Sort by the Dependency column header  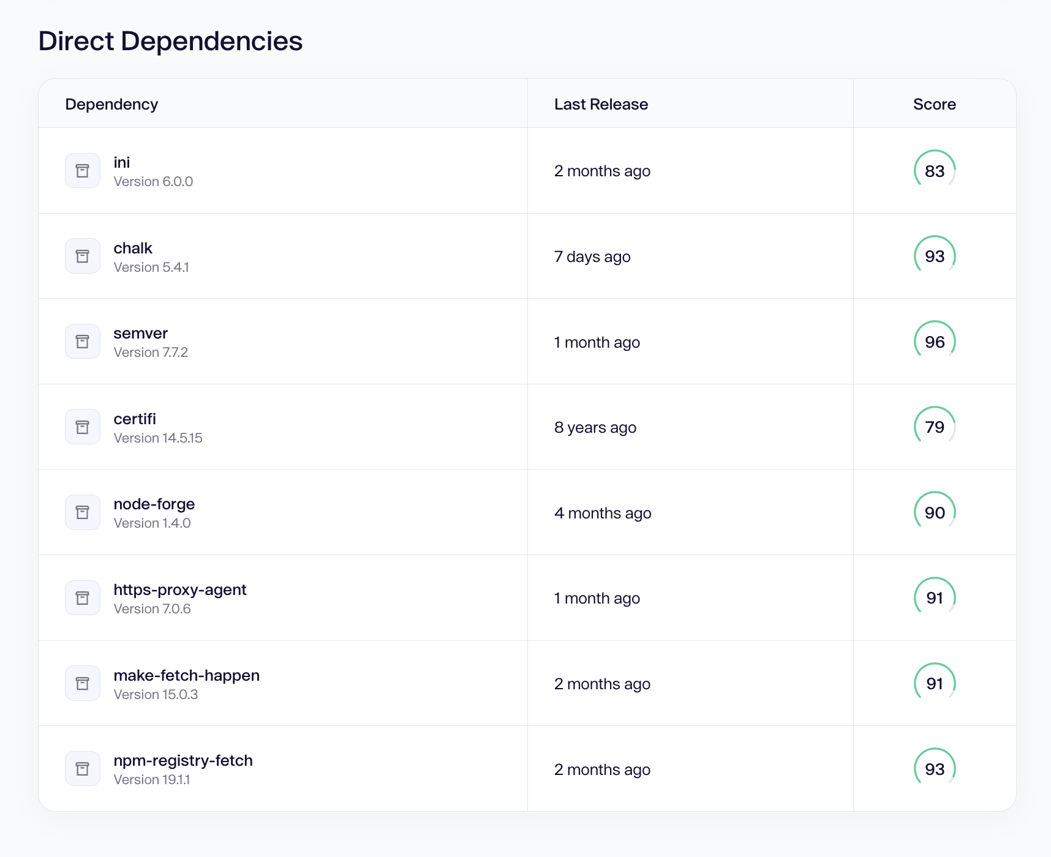coord(111,104)
